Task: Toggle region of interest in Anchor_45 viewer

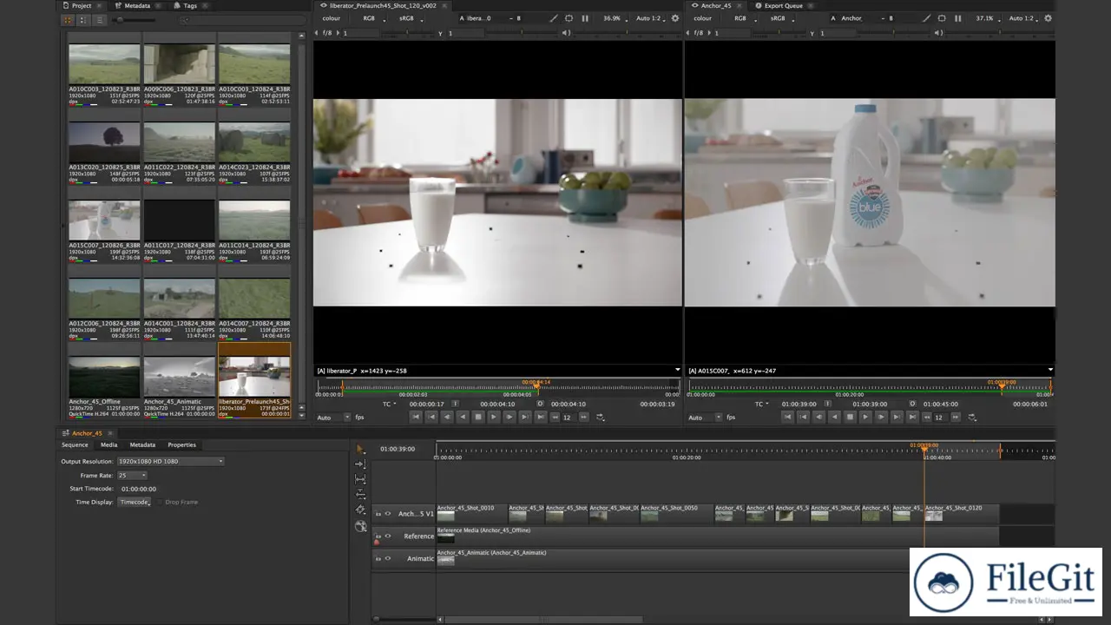Action: (942, 18)
